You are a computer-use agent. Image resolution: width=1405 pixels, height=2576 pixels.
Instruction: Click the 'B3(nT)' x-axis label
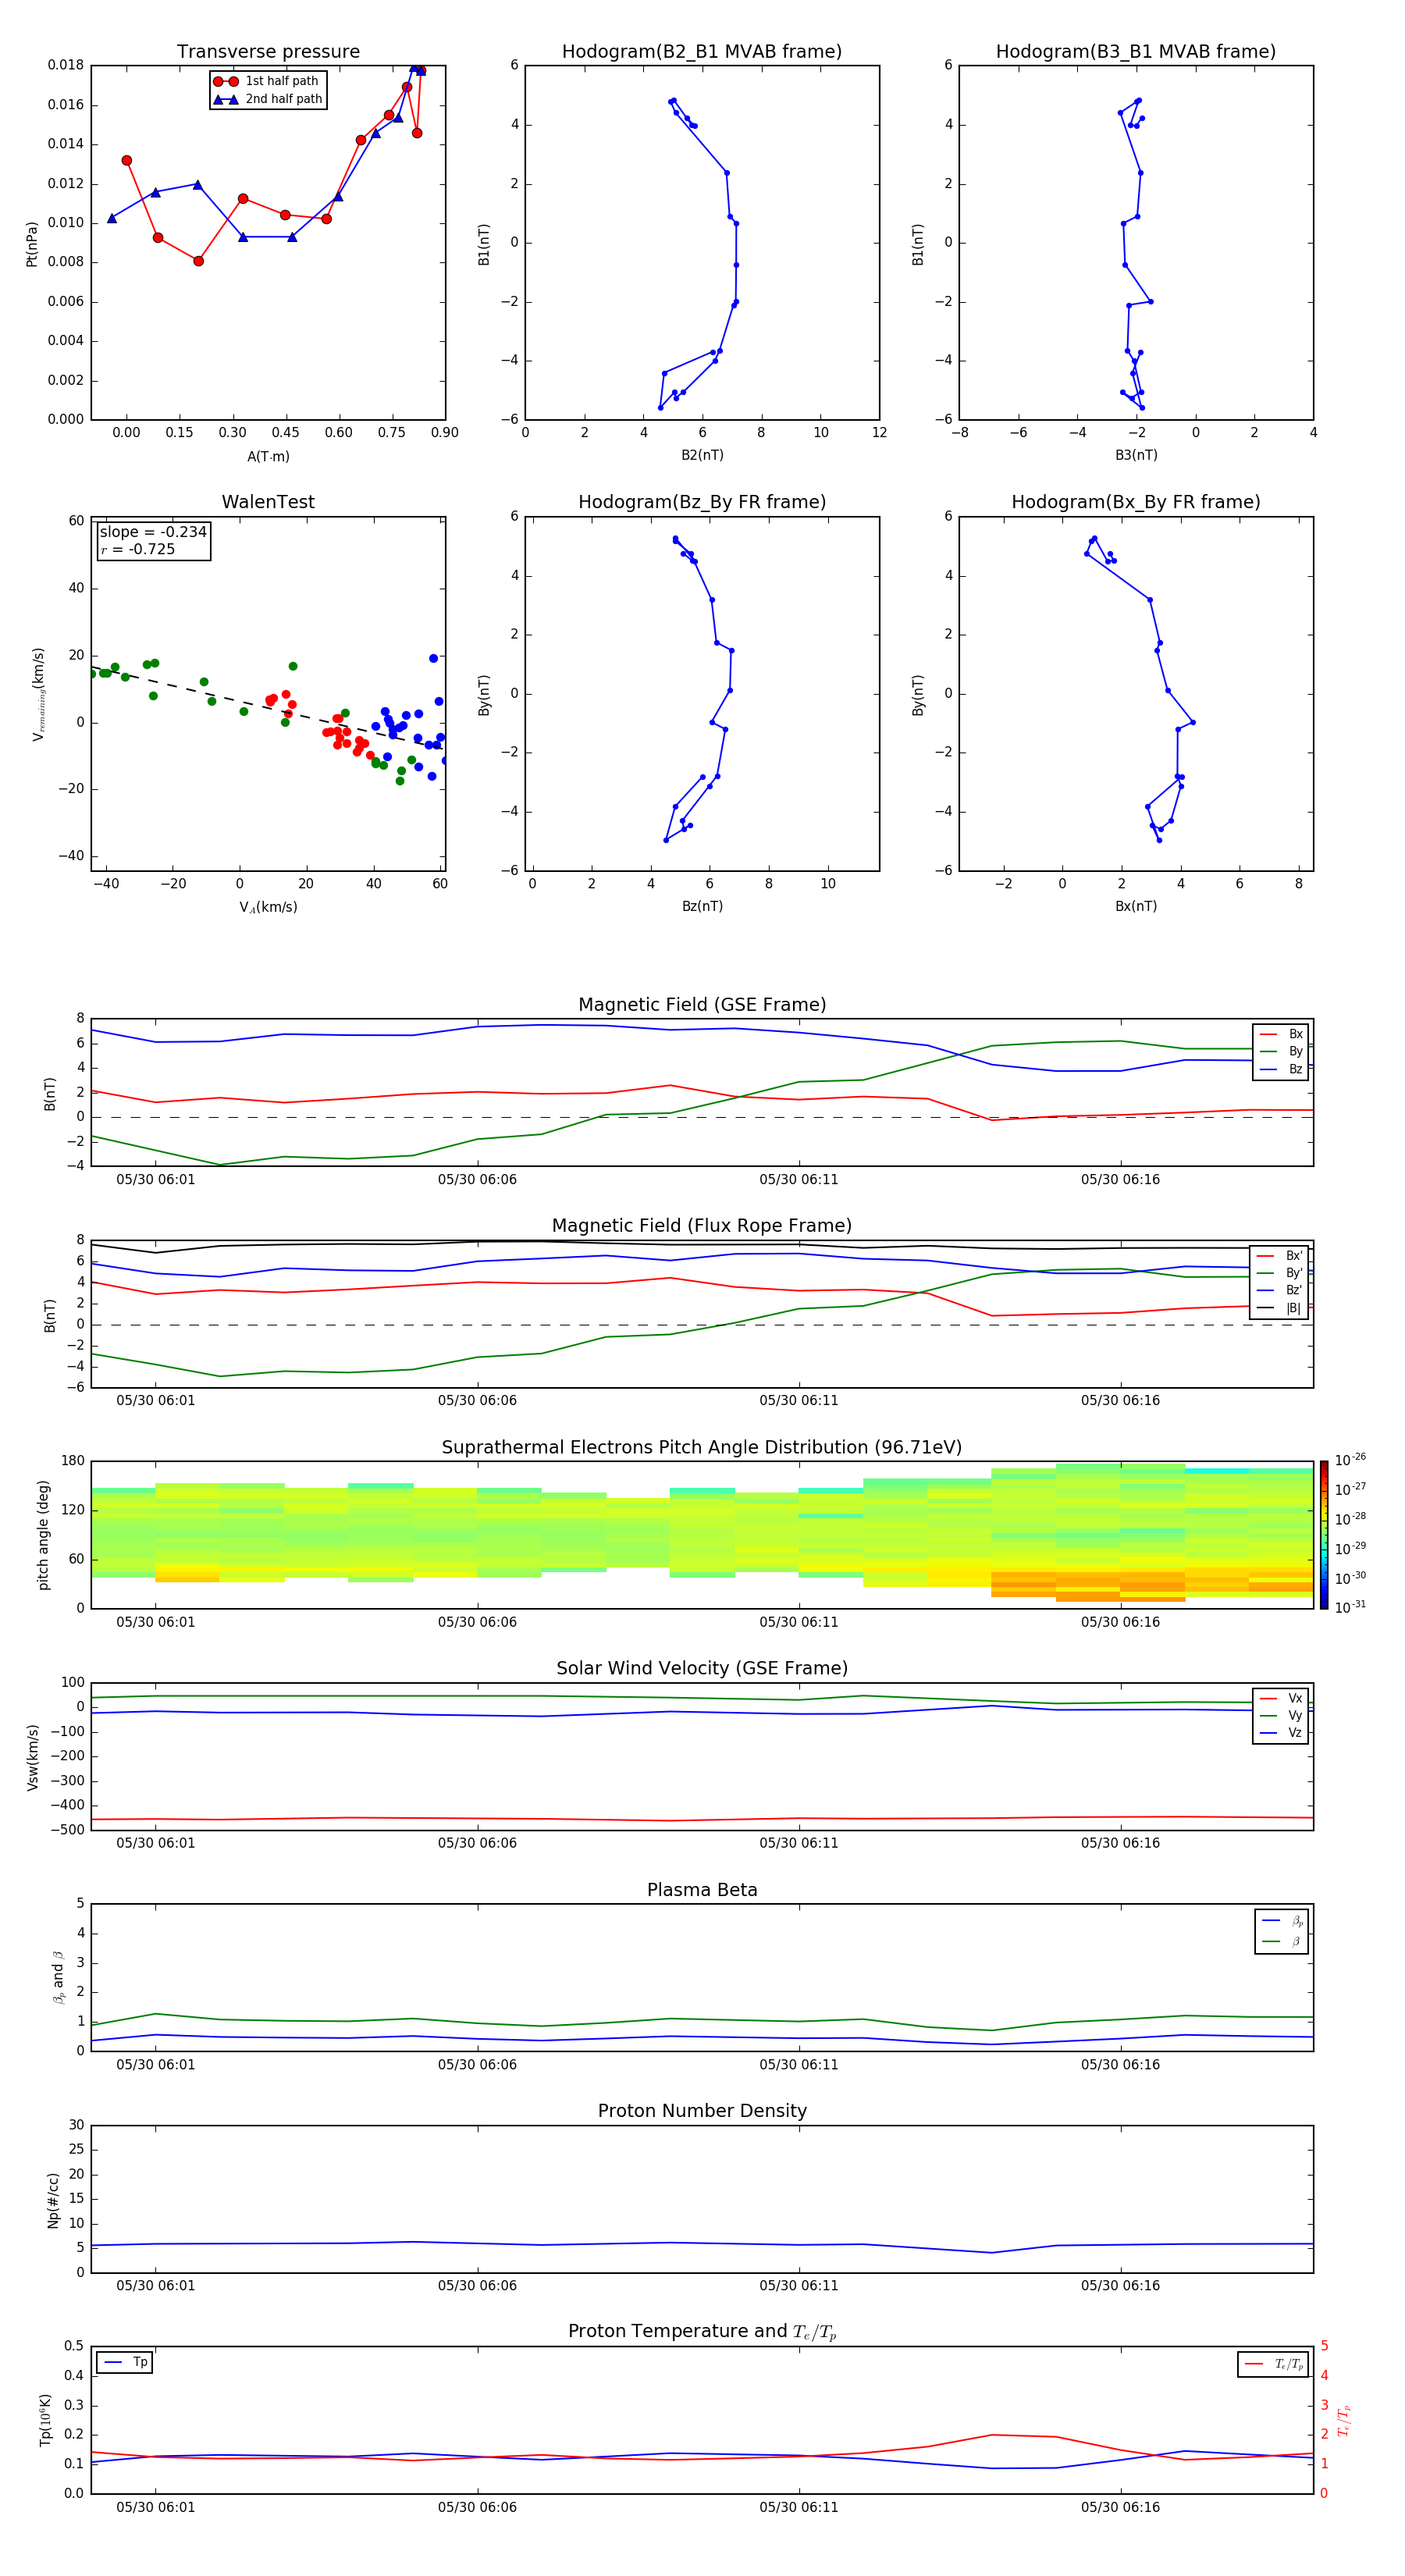coord(1136,455)
